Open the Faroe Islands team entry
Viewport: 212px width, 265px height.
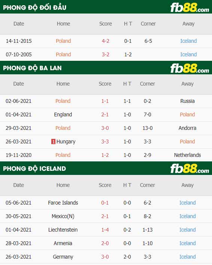click(63, 203)
